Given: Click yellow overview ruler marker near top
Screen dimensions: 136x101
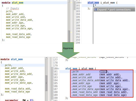Looking at the screenshot, I should point(71,3).
